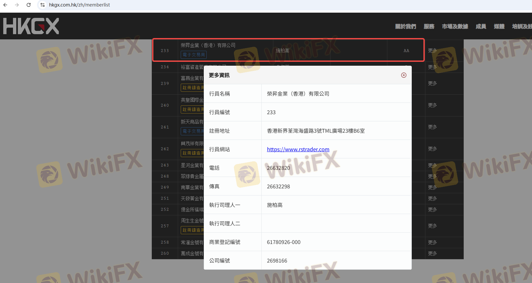
Task: Open the 媒體 menu
Action: tap(499, 27)
